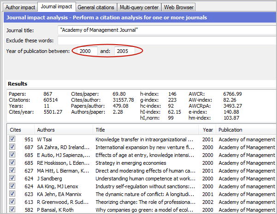
Task: Uncheck the MA Hitt, L Bierman row
Action: pyautogui.click(x=12, y=170)
